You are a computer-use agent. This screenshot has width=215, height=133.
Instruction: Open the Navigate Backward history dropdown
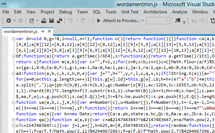15,21
